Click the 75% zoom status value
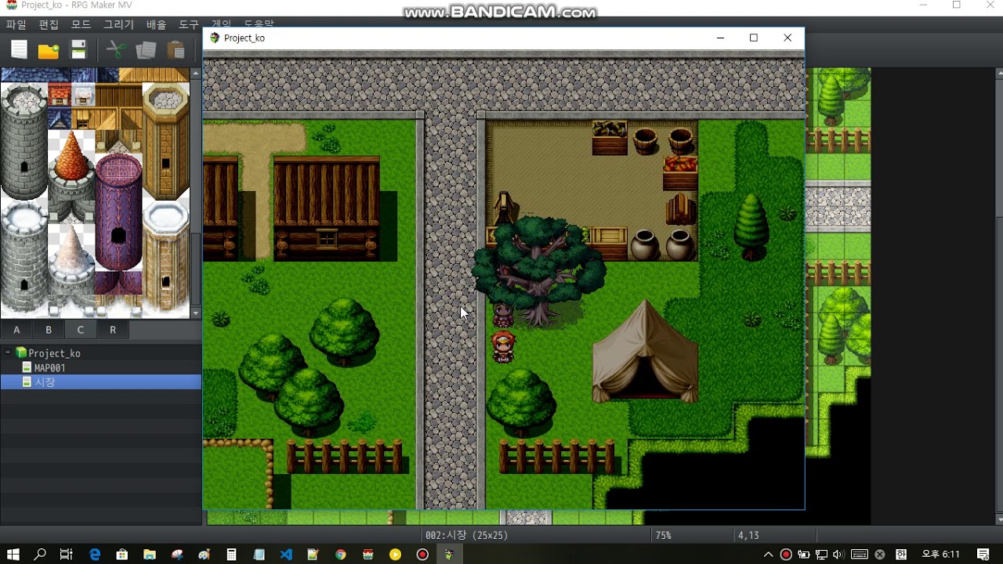This screenshot has height=564, width=1003. click(x=663, y=535)
